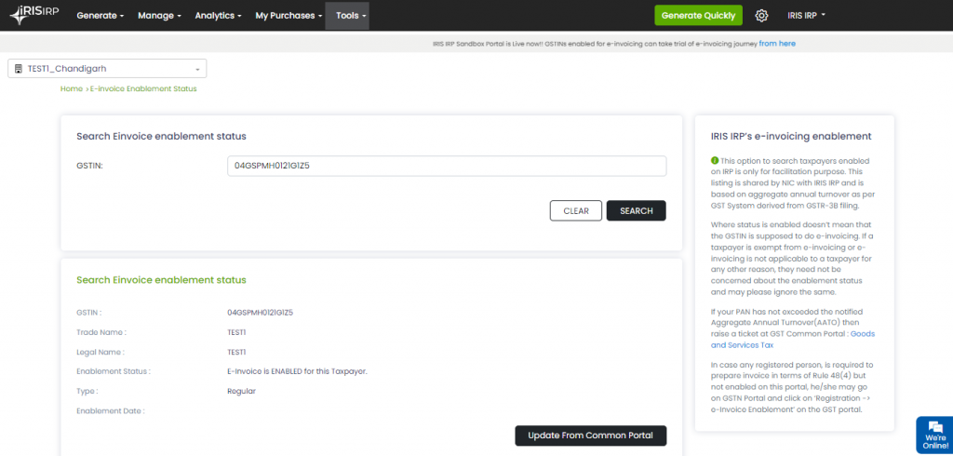The image size is (953, 456).
Task: Click the Generate Quickly button
Action: (698, 16)
